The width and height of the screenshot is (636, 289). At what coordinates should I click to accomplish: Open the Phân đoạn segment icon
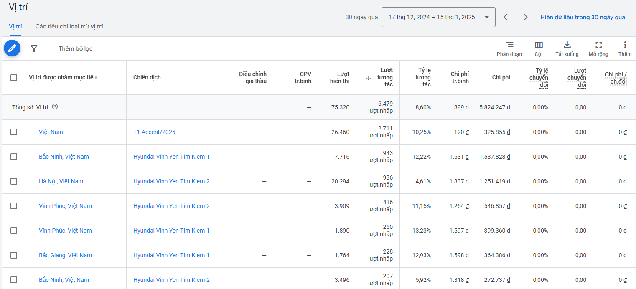point(509,45)
